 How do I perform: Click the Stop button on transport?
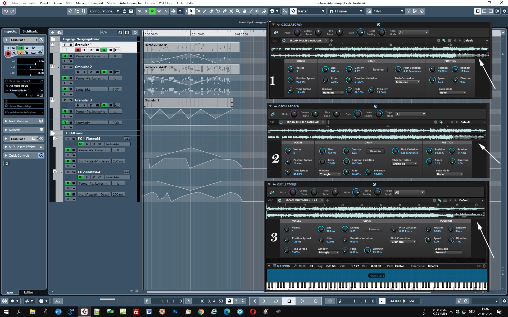pyautogui.click(x=289, y=301)
